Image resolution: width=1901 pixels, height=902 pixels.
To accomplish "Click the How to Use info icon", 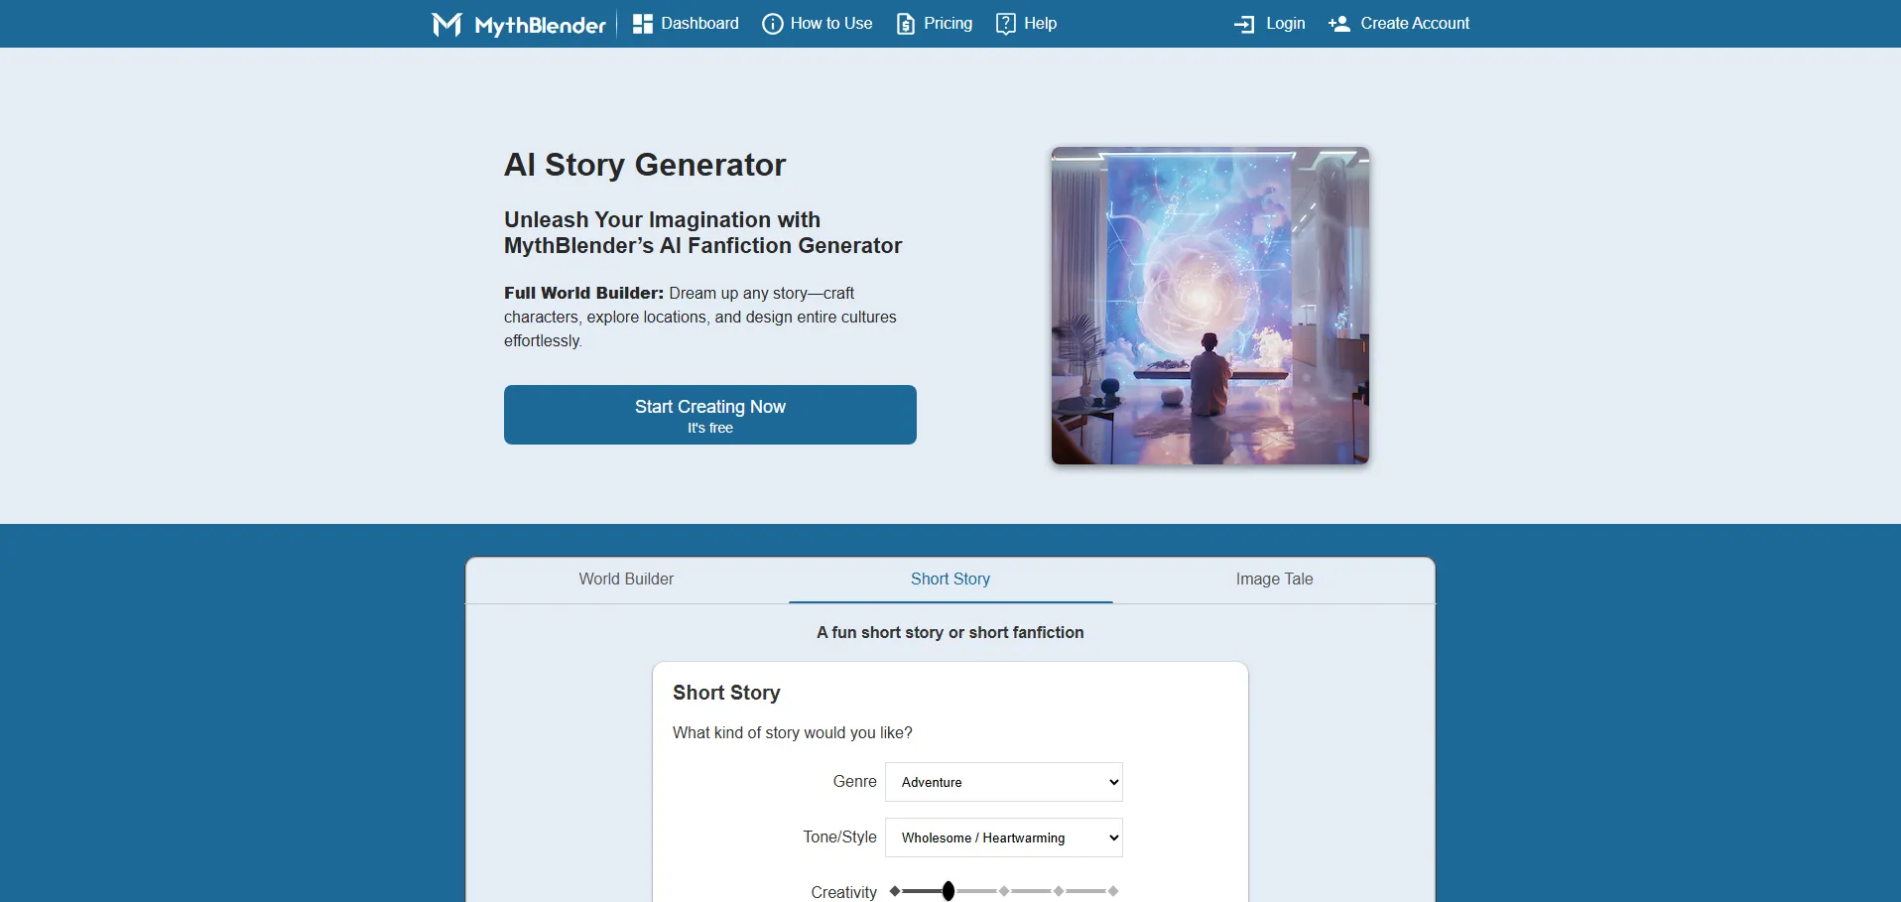I will pos(772,24).
